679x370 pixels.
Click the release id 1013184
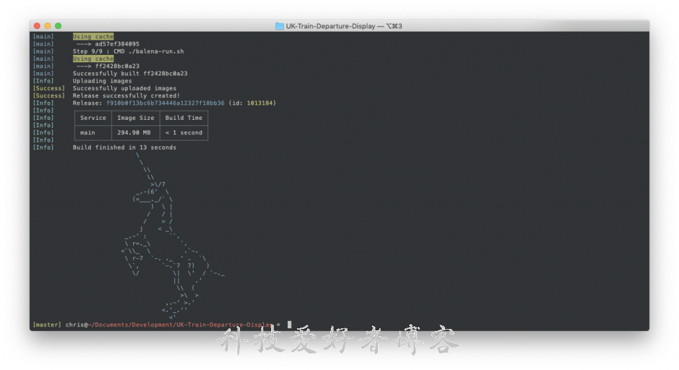coord(260,103)
